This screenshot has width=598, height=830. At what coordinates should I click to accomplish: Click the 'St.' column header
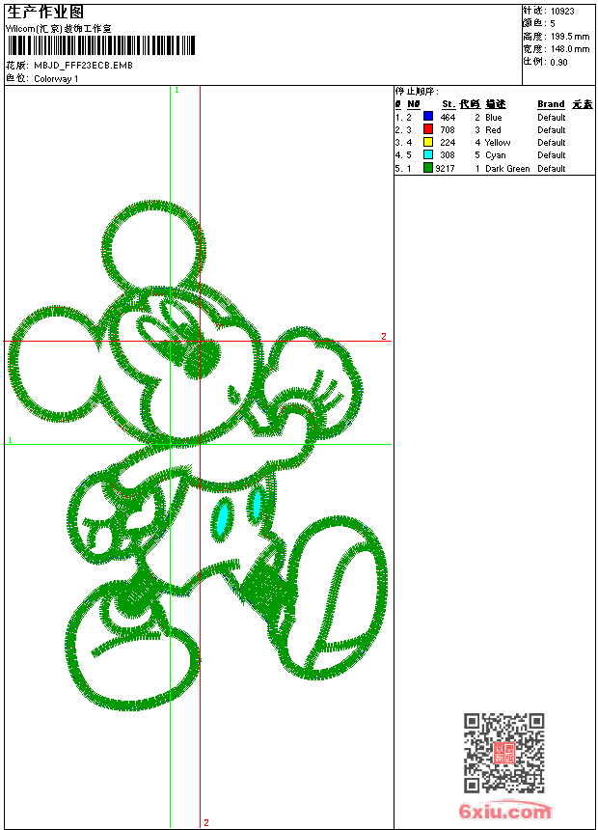pos(448,104)
